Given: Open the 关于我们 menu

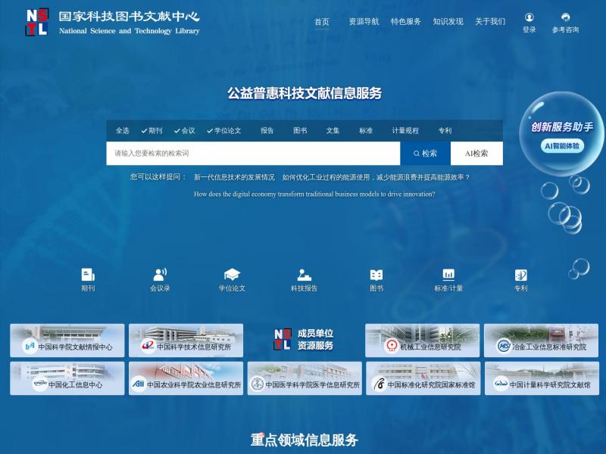Looking at the screenshot, I should point(490,22).
